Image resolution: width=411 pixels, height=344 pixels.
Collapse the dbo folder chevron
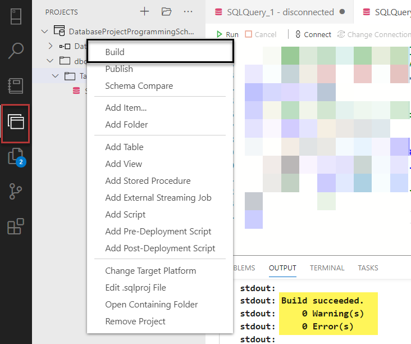[x=50, y=61]
